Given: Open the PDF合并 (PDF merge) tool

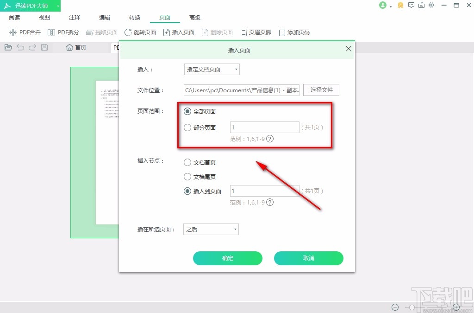Looking at the screenshot, I should (25, 32).
